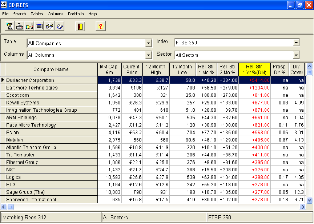Click the 12.3 Div Cover cell
The width and height of the screenshot is (314, 224).
coord(297,192)
